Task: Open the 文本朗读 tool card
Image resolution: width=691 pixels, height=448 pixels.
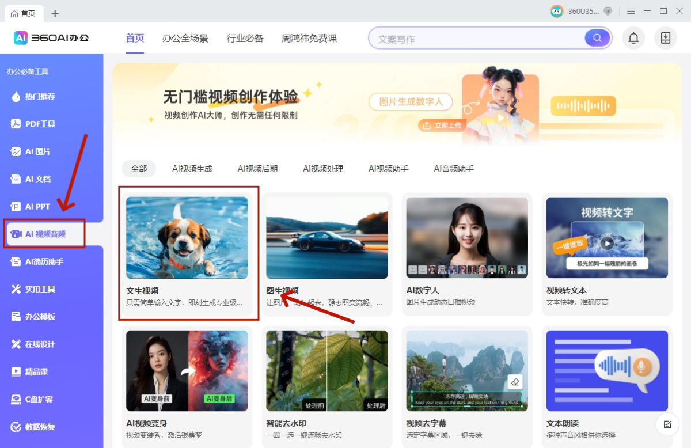Action: pyautogui.click(x=607, y=387)
